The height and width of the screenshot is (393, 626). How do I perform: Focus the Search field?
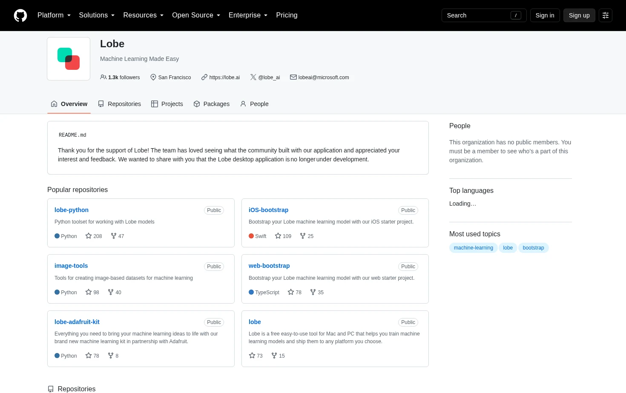484,15
